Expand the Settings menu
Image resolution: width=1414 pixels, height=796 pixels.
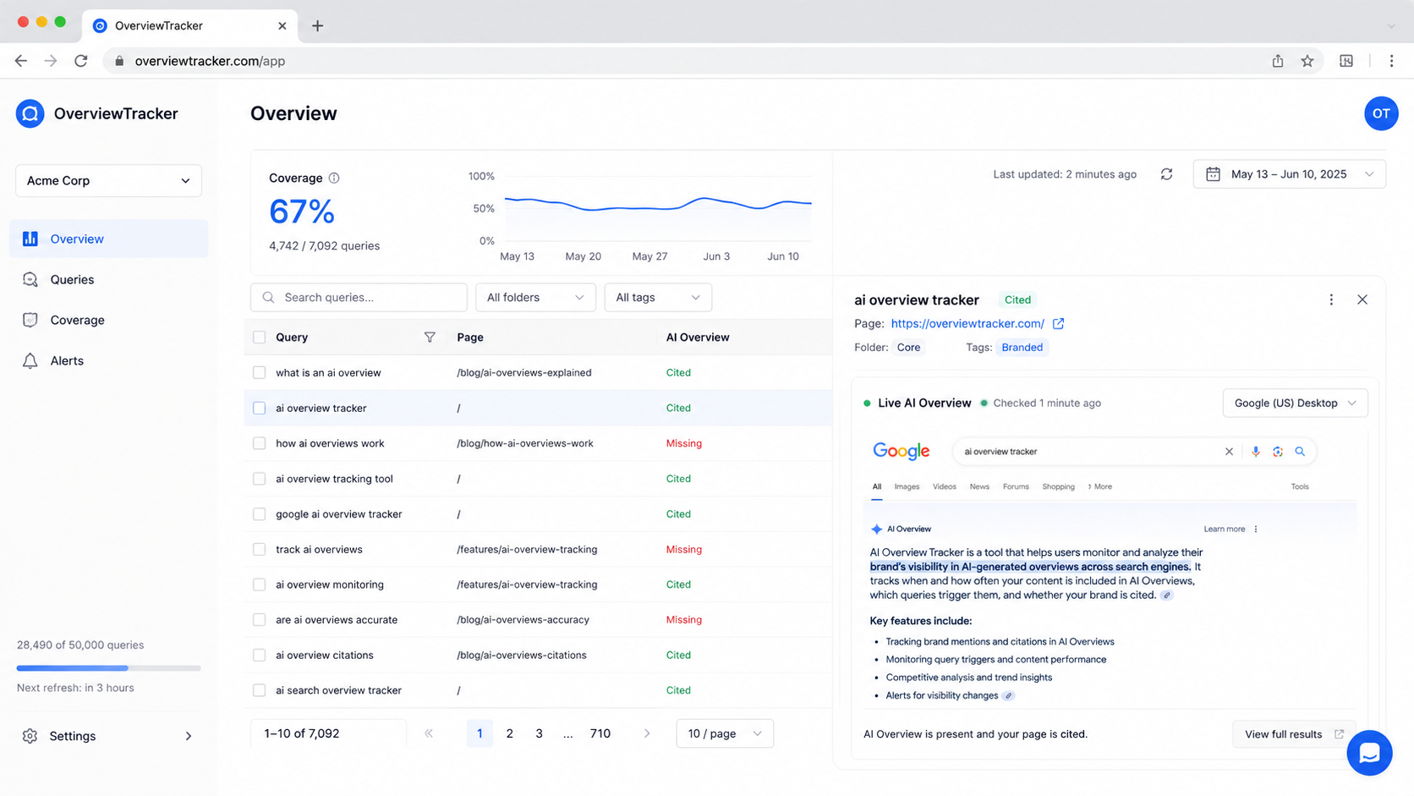tap(108, 736)
